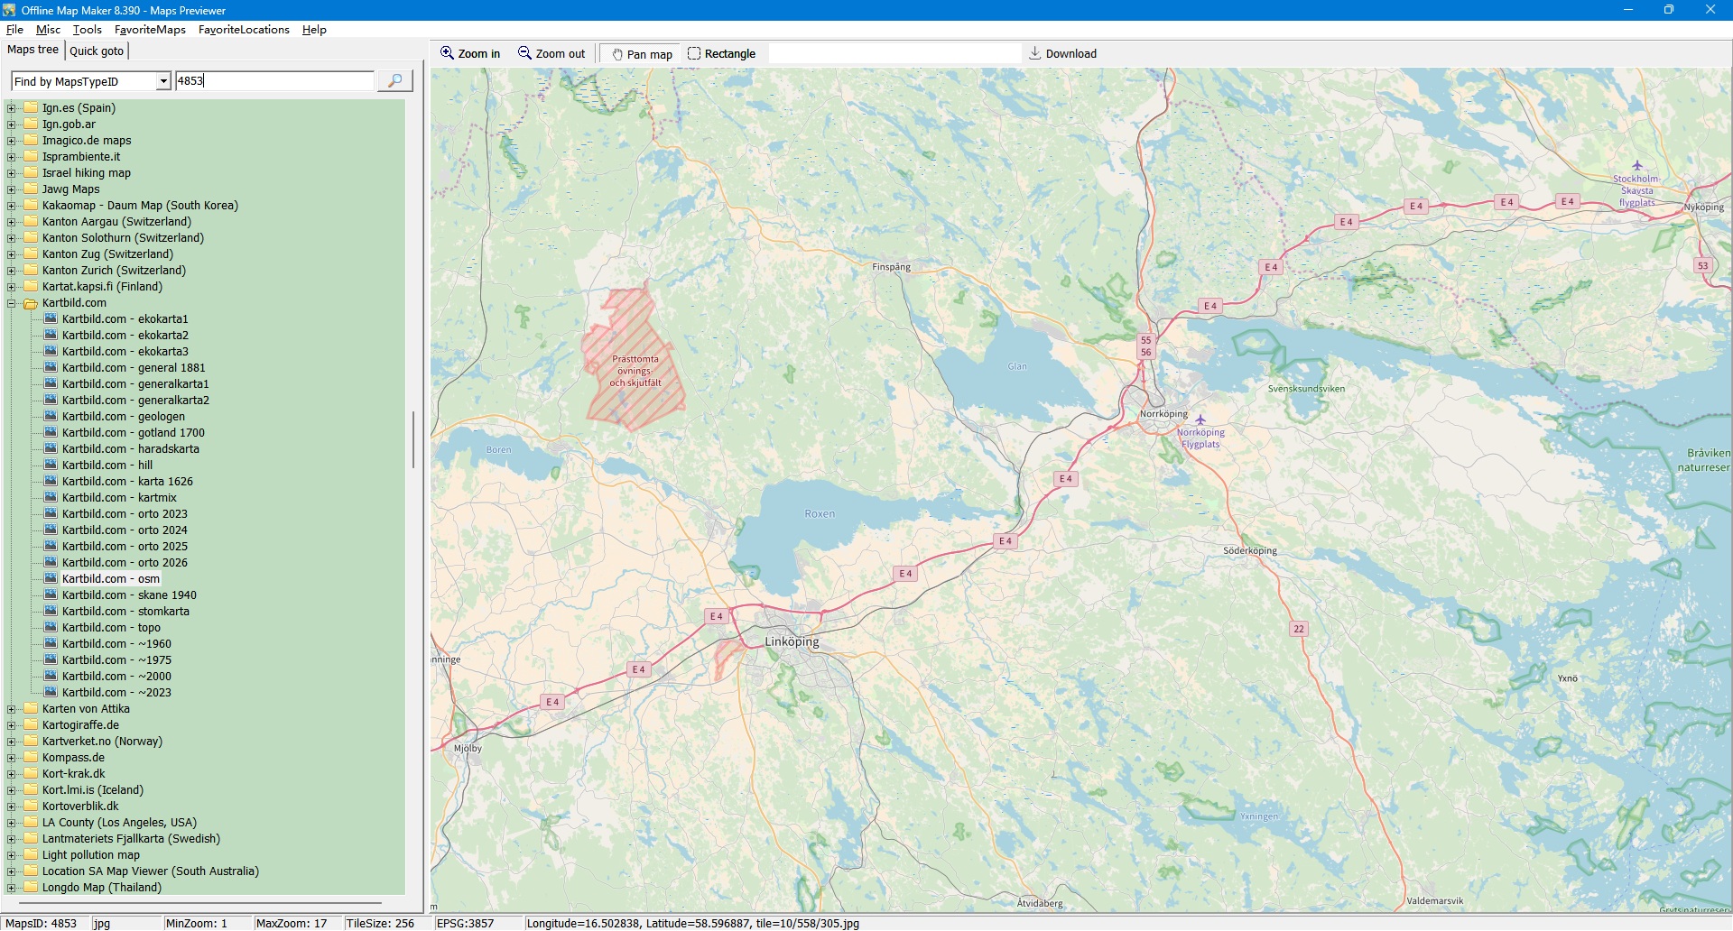Click the map icon beside Kartbild.com - topo
The width and height of the screenshot is (1733, 931).
[51, 627]
